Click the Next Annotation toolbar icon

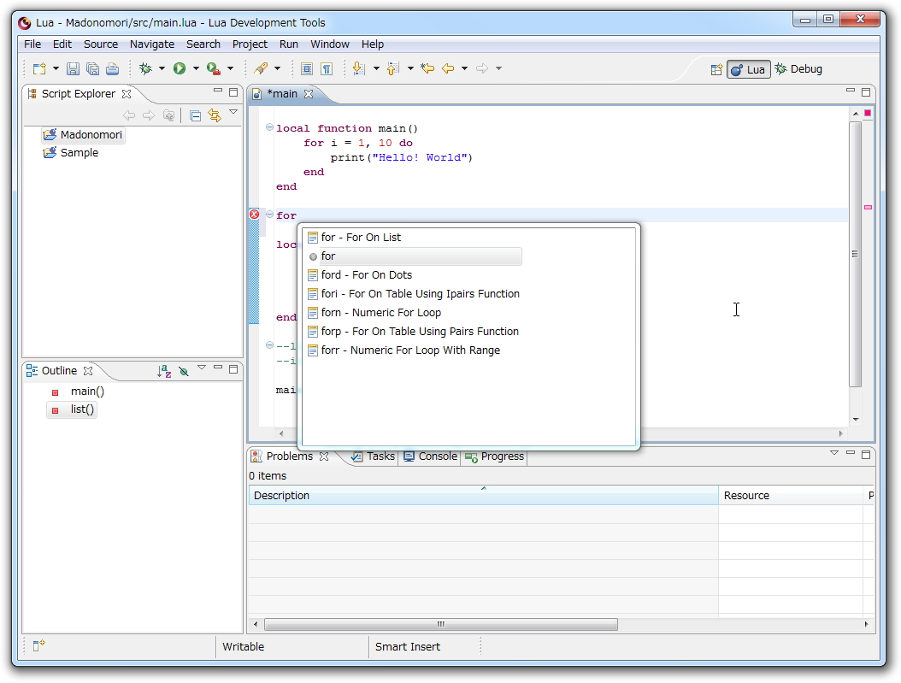click(358, 69)
